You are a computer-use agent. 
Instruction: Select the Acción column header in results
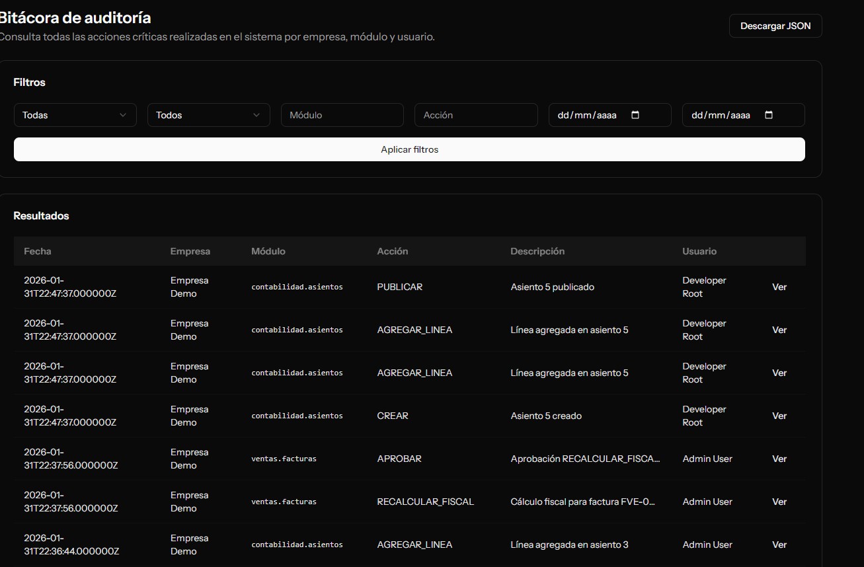pos(392,251)
